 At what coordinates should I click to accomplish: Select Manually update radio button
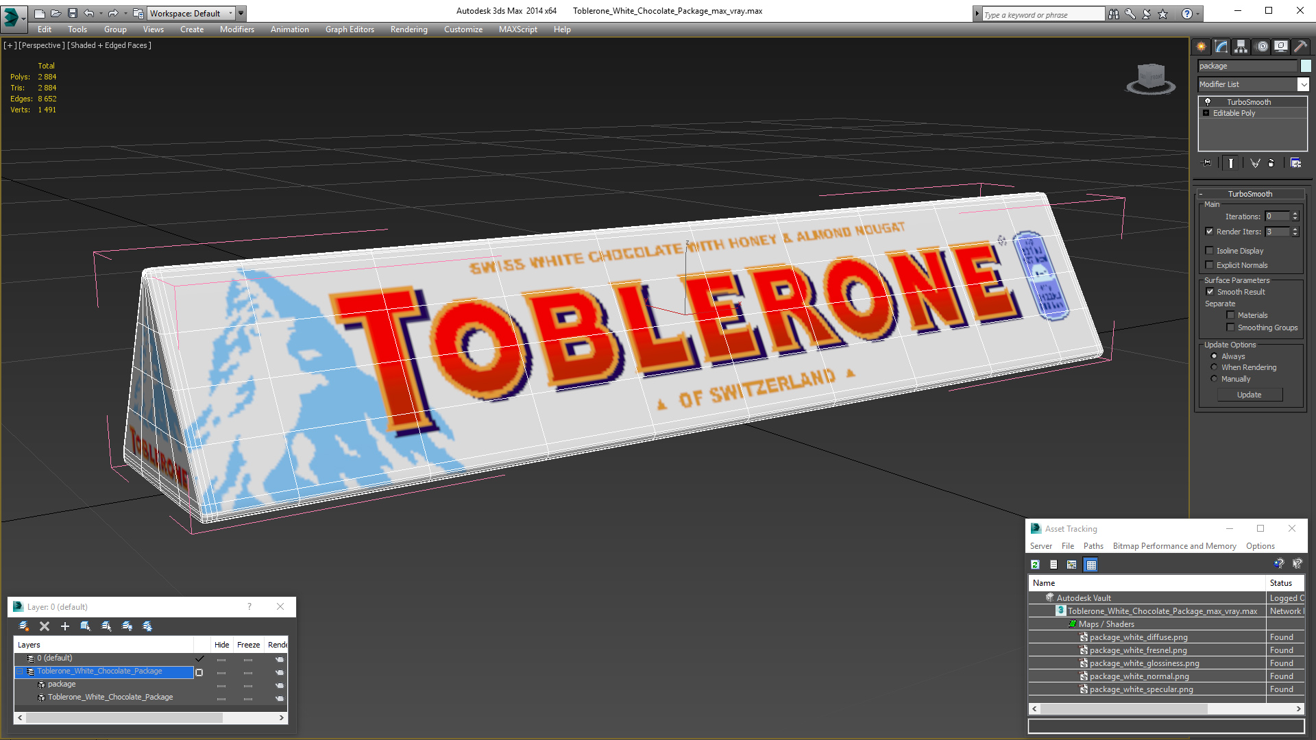click(x=1215, y=379)
